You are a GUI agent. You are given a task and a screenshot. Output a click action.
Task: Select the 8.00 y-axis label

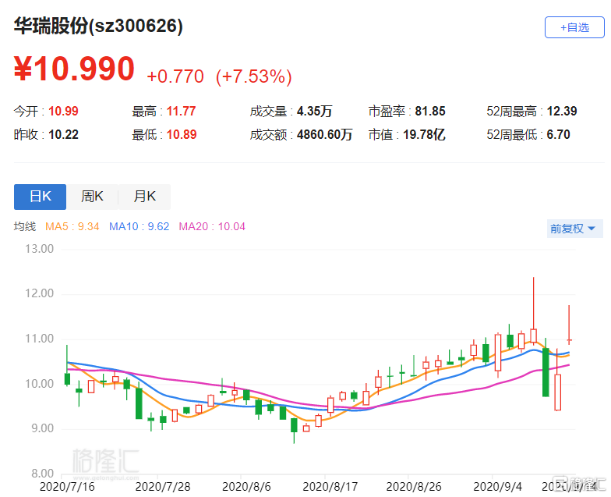click(42, 474)
